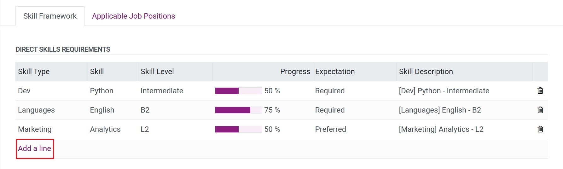Viewport: 563px width, 169px height.
Task: Delete the Python skill row
Action: tap(540, 91)
